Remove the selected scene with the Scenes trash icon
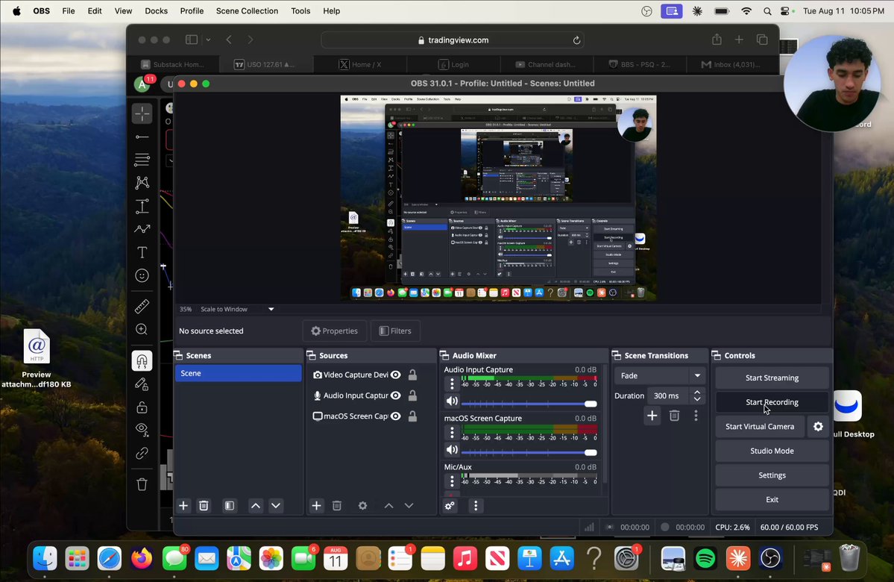Image resolution: width=894 pixels, height=582 pixels. 204,506
